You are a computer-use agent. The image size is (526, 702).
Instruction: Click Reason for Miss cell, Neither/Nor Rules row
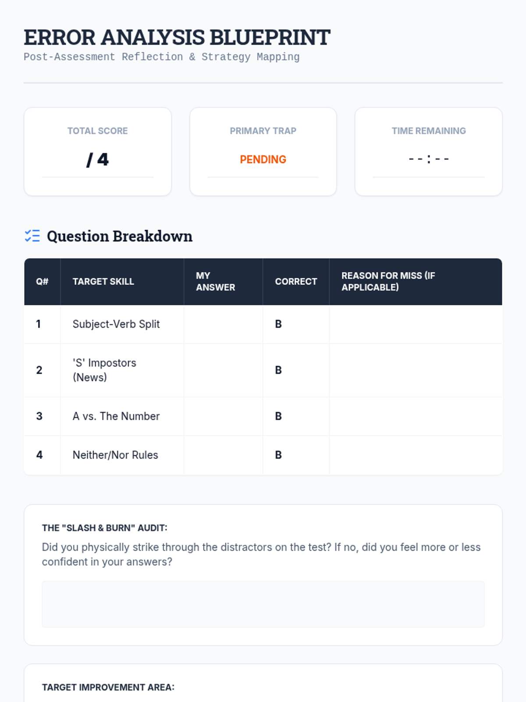pos(415,455)
